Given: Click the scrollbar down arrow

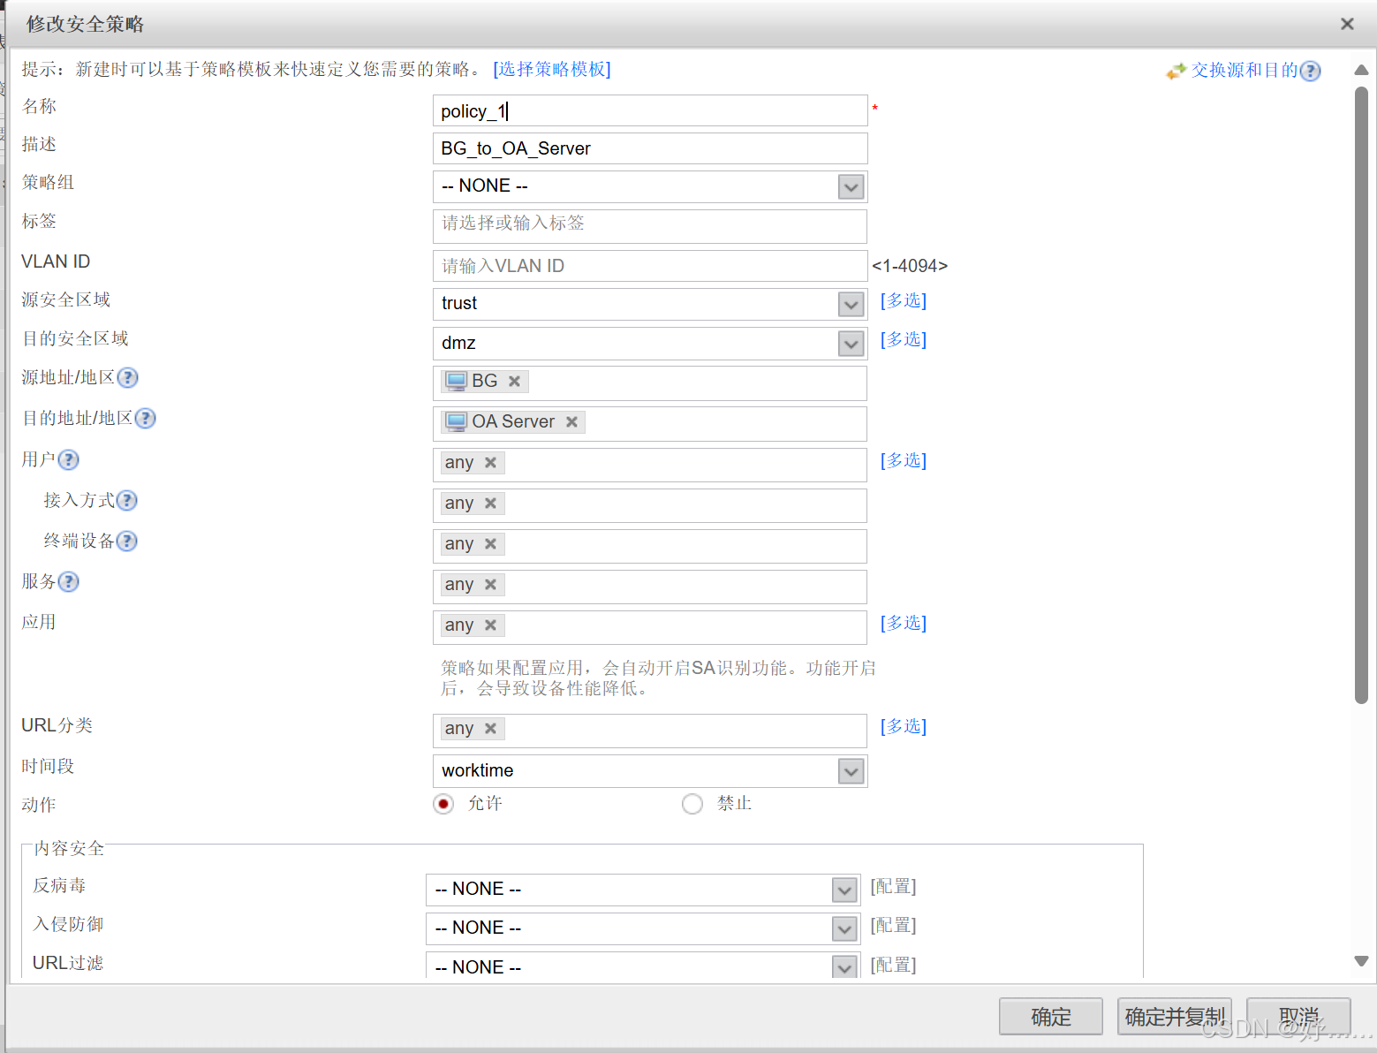Looking at the screenshot, I should pyautogui.click(x=1361, y=961).
